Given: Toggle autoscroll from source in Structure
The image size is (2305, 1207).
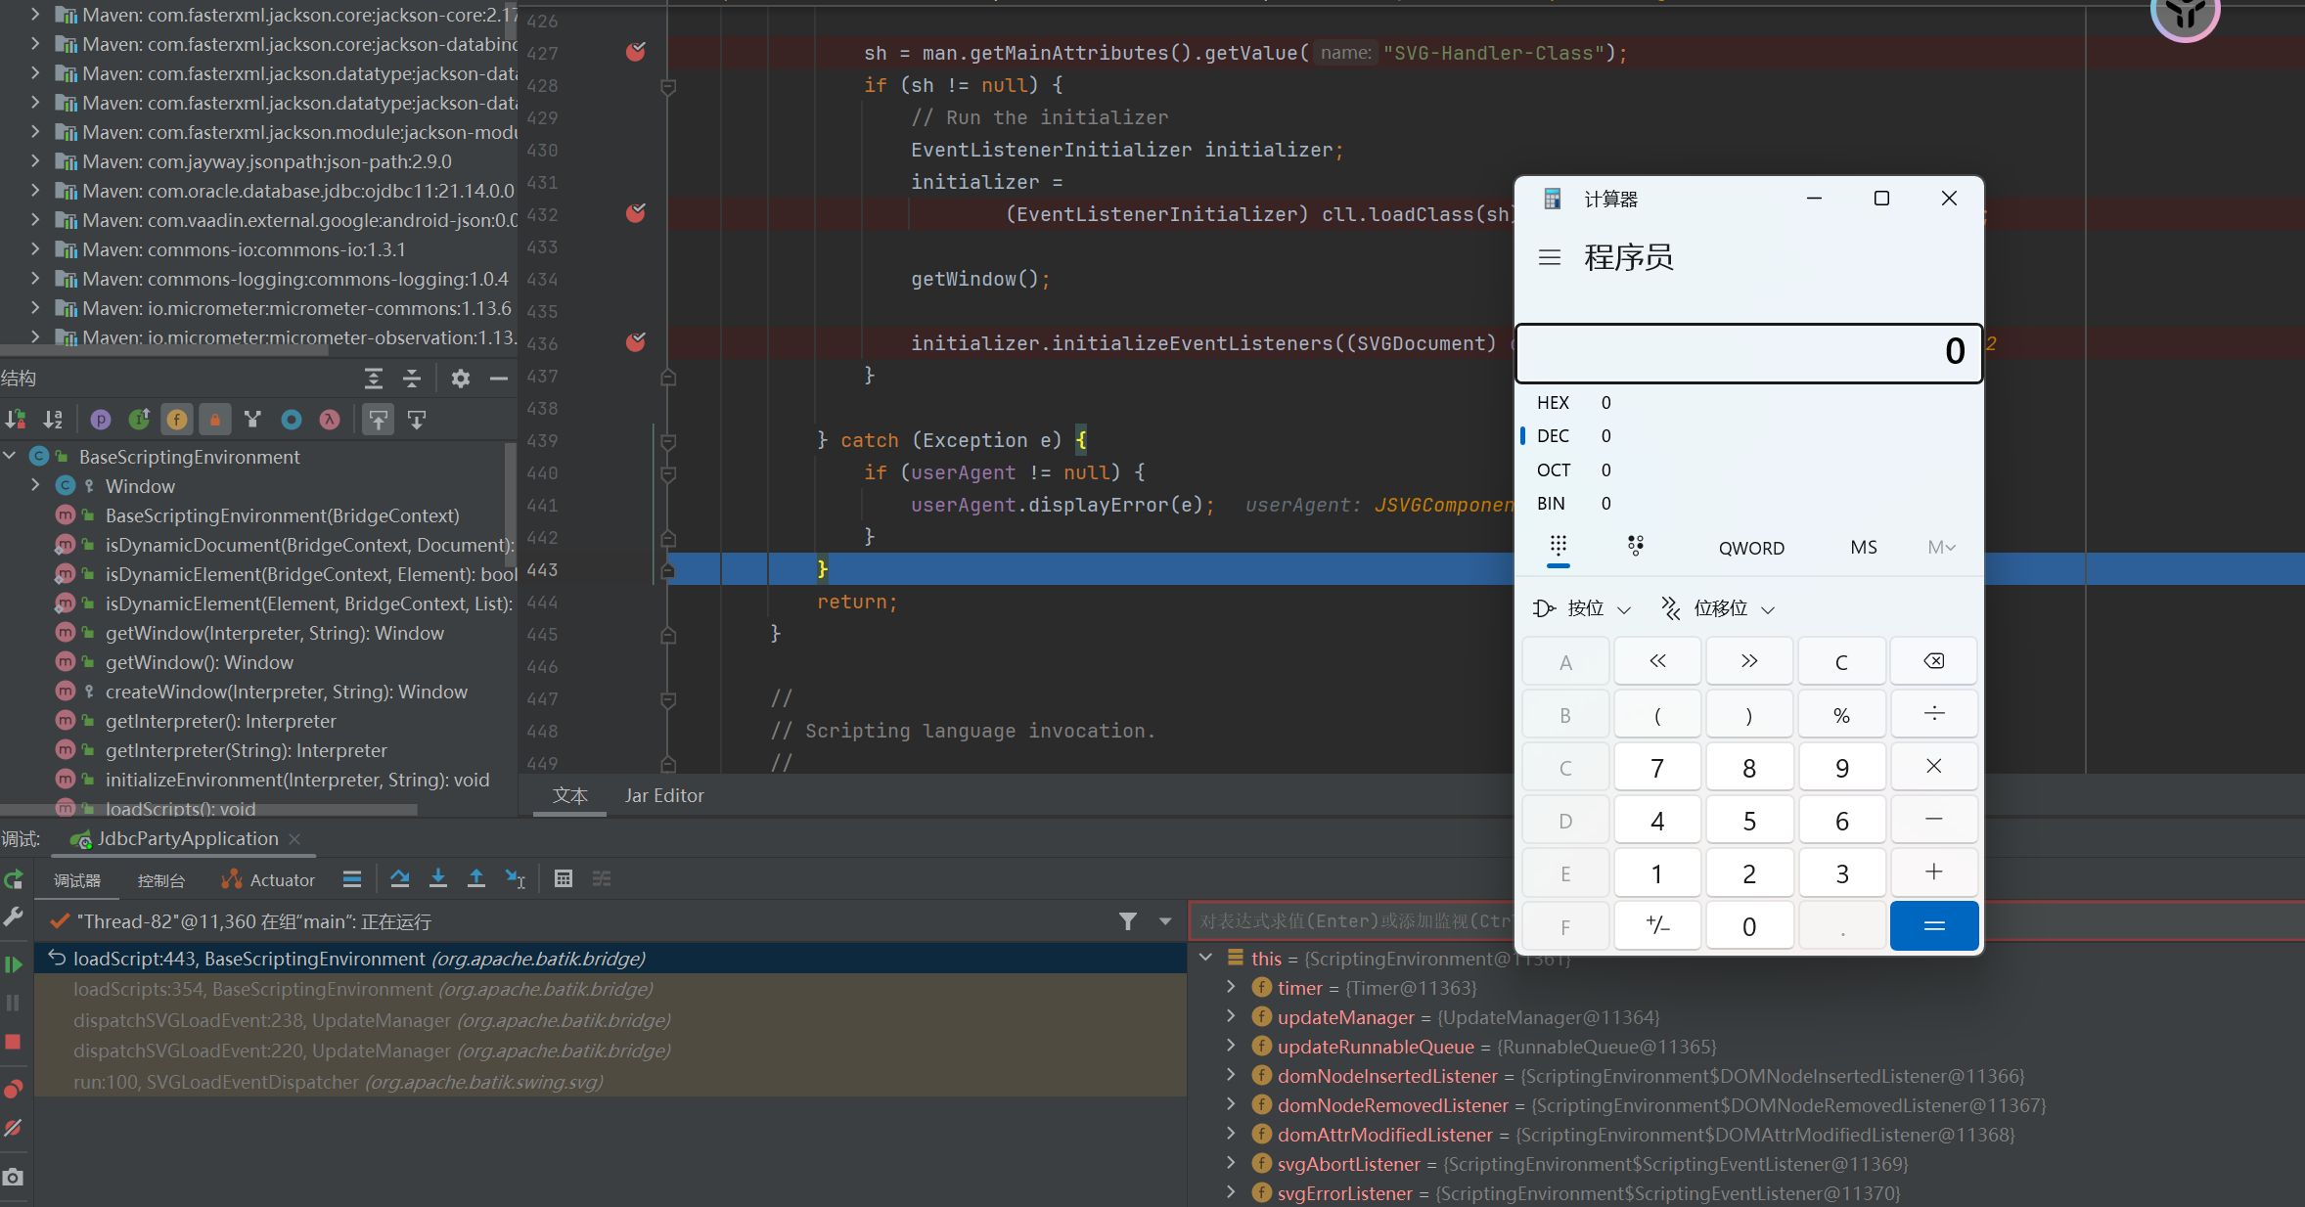Looking at the screenshot, I should 417,420.
